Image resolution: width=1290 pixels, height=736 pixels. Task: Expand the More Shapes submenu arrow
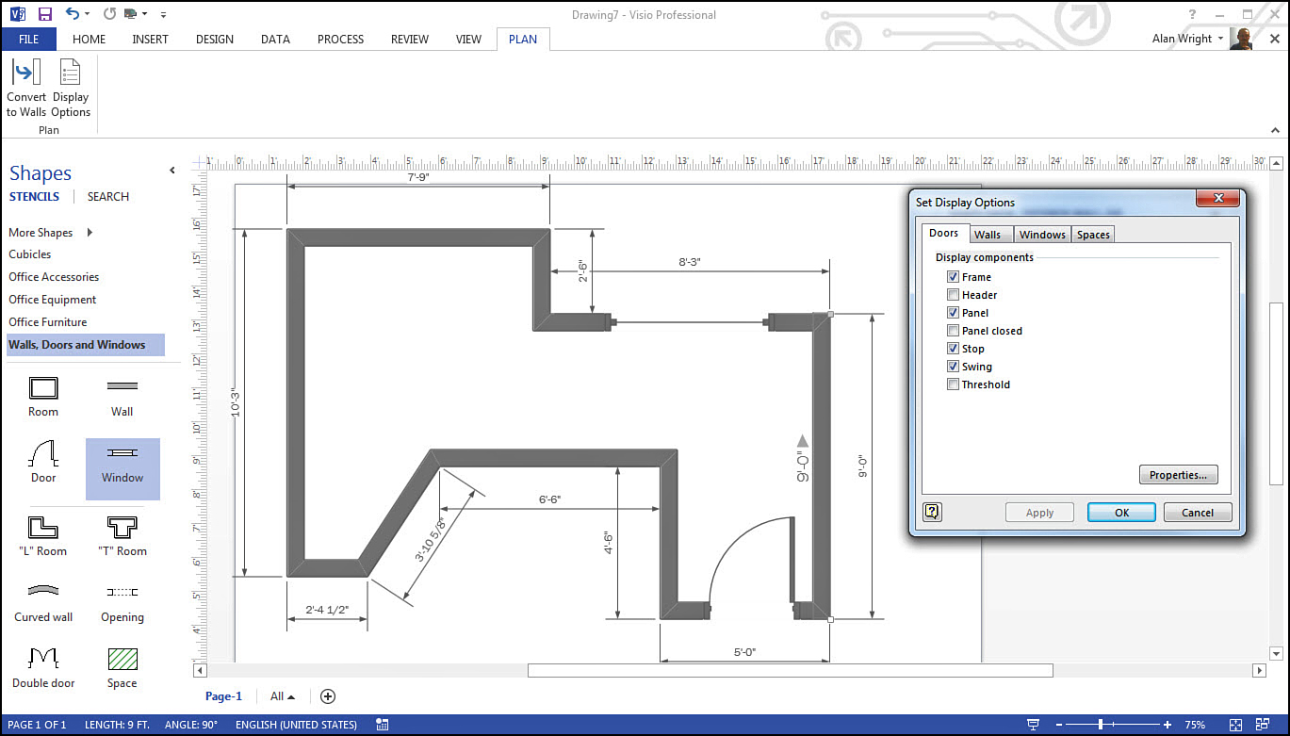[x=90, y=233]
